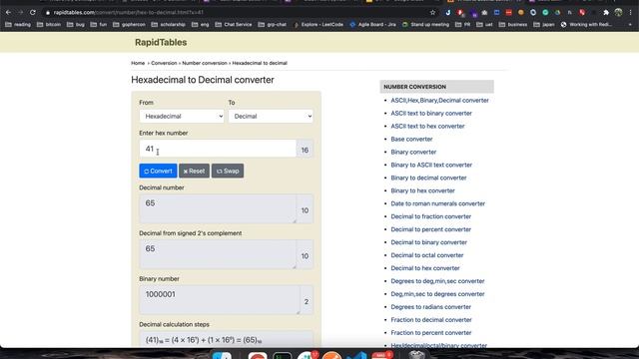Open the japan bookmarks folder
Image resolution: width=639 pixels, height=359 pixels.
point(544,24)
